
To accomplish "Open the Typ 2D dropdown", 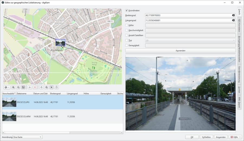I will tap(190, 40).
